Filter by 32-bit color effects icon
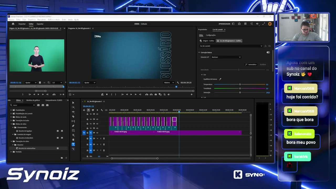 43,105
